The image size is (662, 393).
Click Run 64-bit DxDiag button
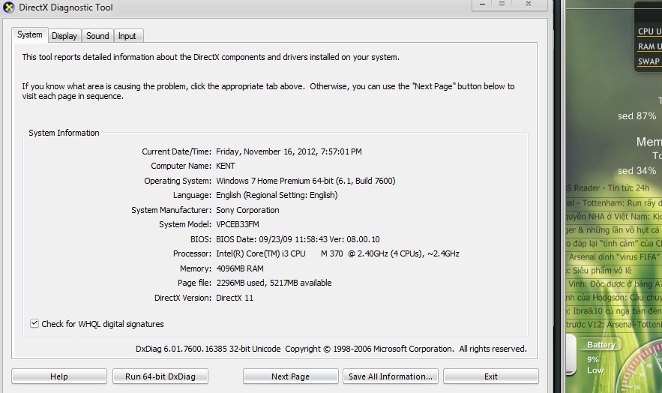pyautogui.click(x=160, y=376)
